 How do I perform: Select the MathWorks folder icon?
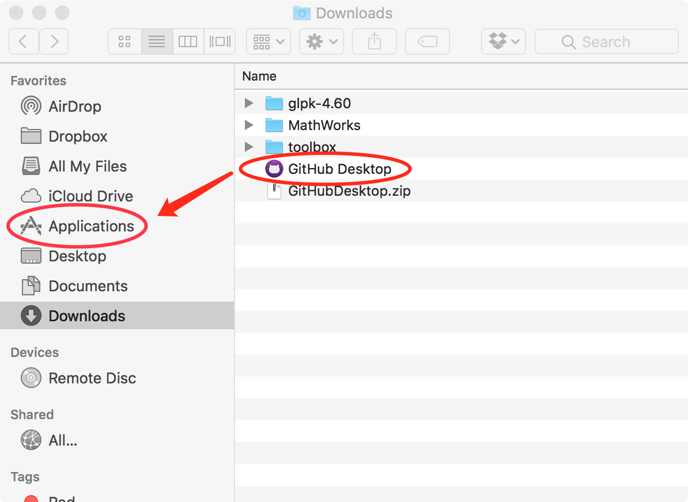tap(274, 126)
